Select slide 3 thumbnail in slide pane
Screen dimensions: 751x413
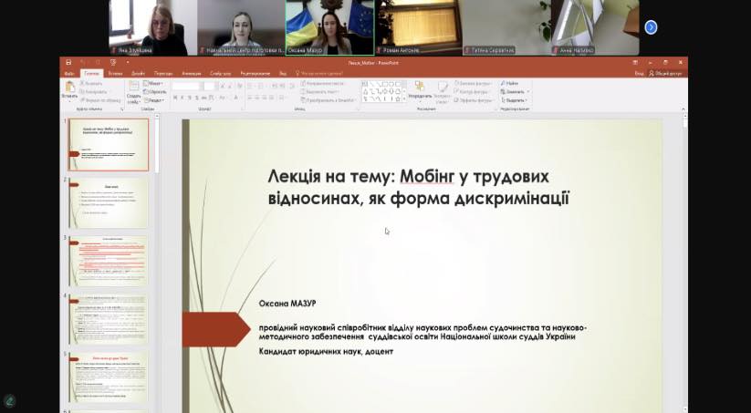109,262
